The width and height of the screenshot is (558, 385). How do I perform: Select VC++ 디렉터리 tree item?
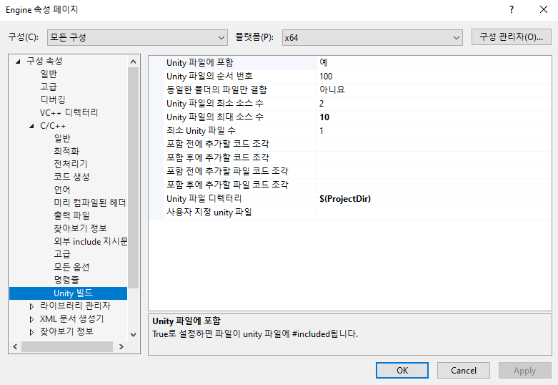[69, 112]
